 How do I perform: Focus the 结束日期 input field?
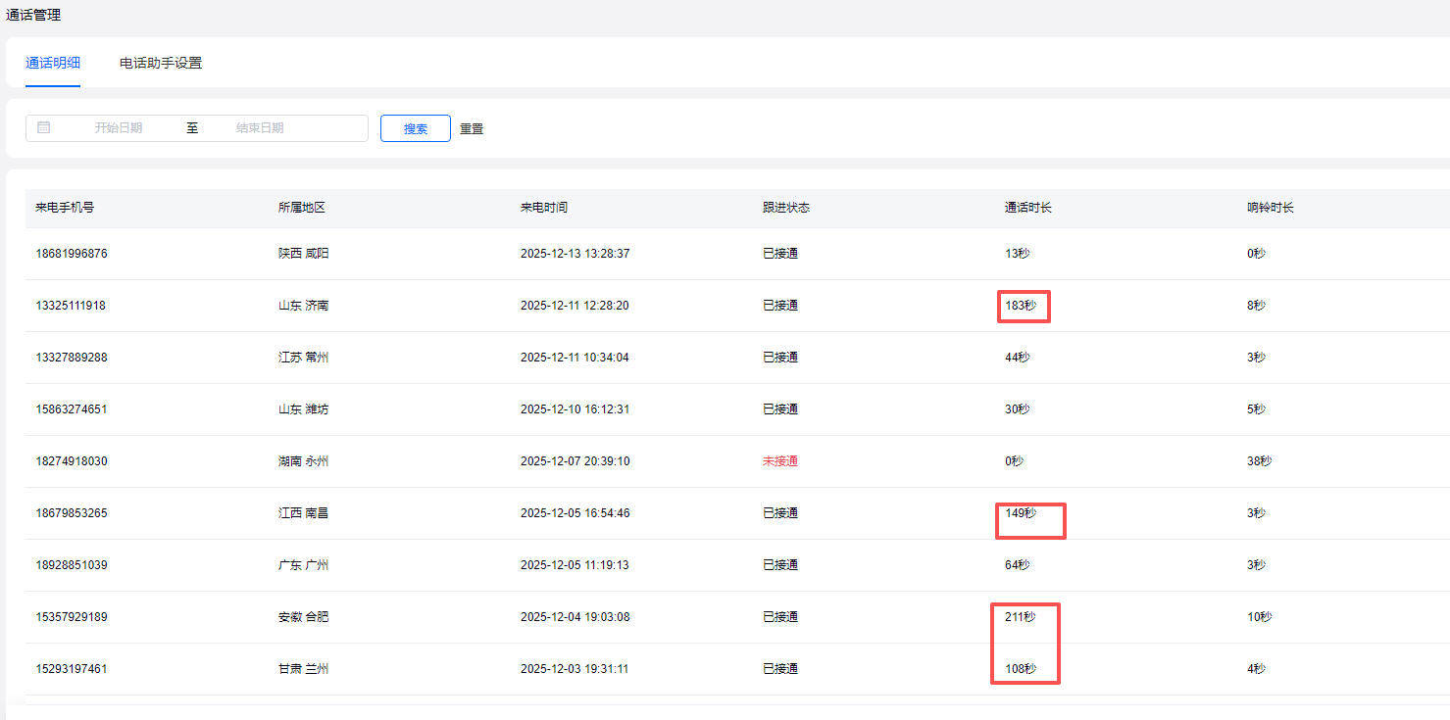260,128
